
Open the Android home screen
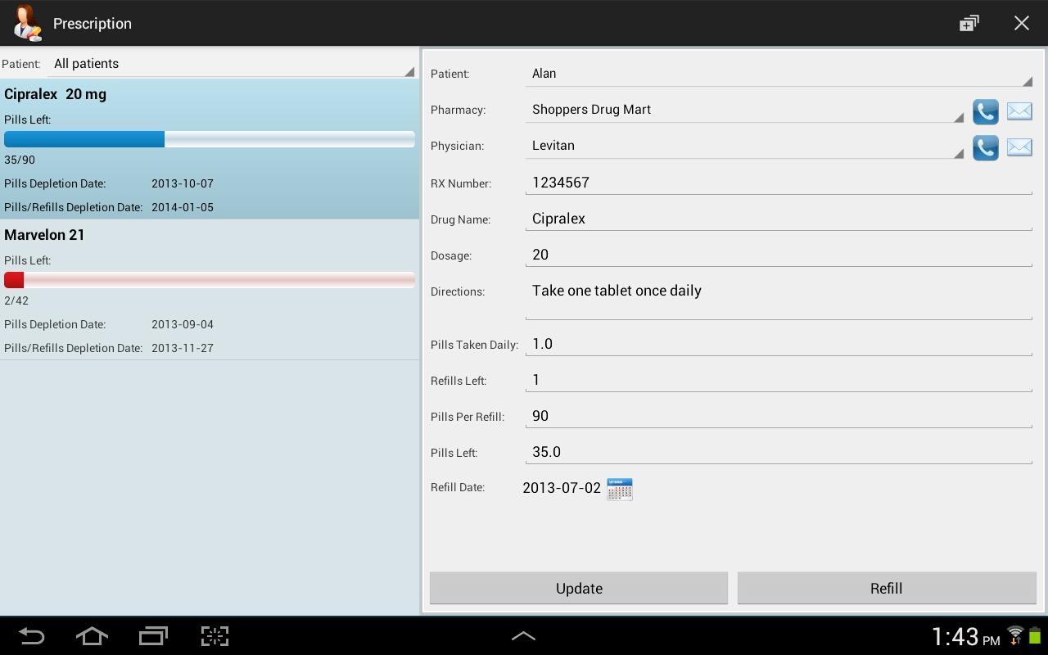92,636
